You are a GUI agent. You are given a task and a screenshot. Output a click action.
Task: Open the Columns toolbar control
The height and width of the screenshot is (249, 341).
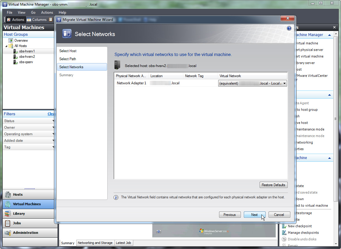click(x=36, y=19)
